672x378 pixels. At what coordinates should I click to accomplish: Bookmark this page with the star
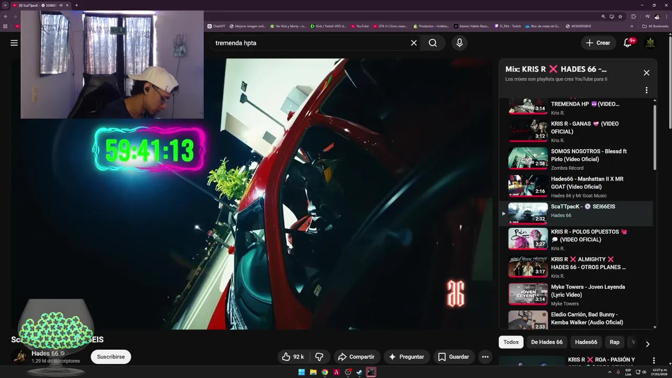coord(621,16)
